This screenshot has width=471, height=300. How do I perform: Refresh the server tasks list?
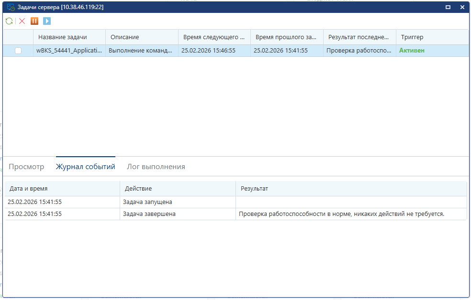(9, 21)
